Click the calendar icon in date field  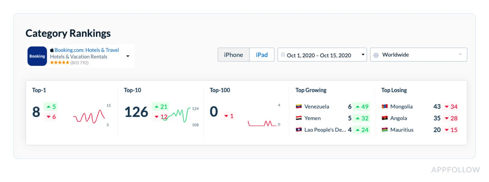pyautogui.click(x=283, y=55)
